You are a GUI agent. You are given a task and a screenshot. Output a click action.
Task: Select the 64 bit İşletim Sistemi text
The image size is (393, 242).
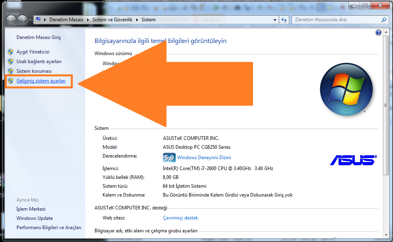[x=185, y=186]
